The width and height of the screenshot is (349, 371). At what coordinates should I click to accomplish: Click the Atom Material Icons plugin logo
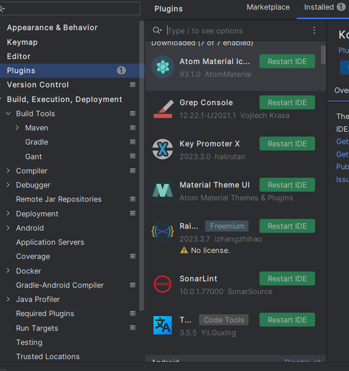pyautogui.click(x=163, y=67)
